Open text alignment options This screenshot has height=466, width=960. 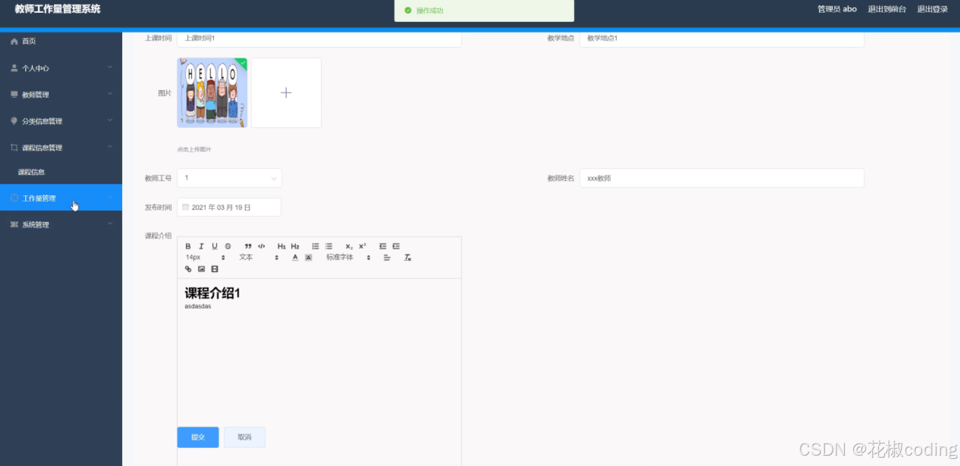[387, 258]
